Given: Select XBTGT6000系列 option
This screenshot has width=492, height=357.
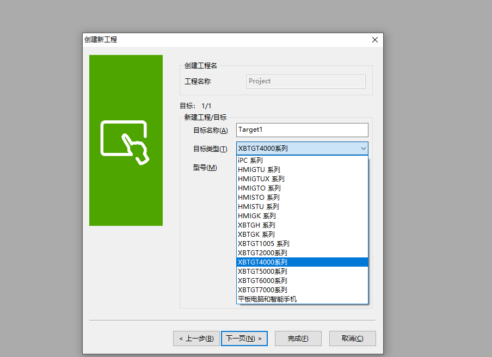Looking at the screenshot, I should click(302, 281).
